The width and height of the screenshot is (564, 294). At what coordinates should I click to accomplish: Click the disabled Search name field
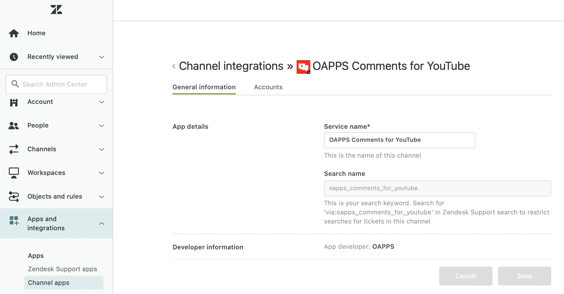[x=437, y=188]
